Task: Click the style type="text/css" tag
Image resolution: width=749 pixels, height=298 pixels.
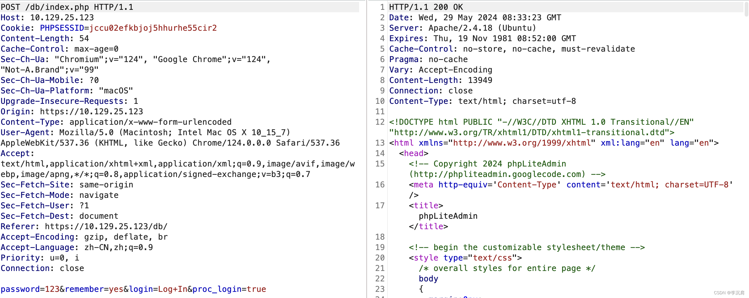Action: tap(466, 258)
